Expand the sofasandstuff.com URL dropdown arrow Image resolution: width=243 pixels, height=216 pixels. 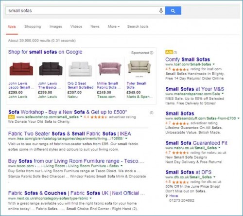tap(239, 118)
